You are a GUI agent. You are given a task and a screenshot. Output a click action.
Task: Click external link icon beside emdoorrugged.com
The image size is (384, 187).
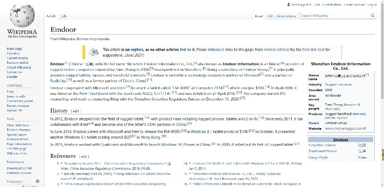(365, 129)
